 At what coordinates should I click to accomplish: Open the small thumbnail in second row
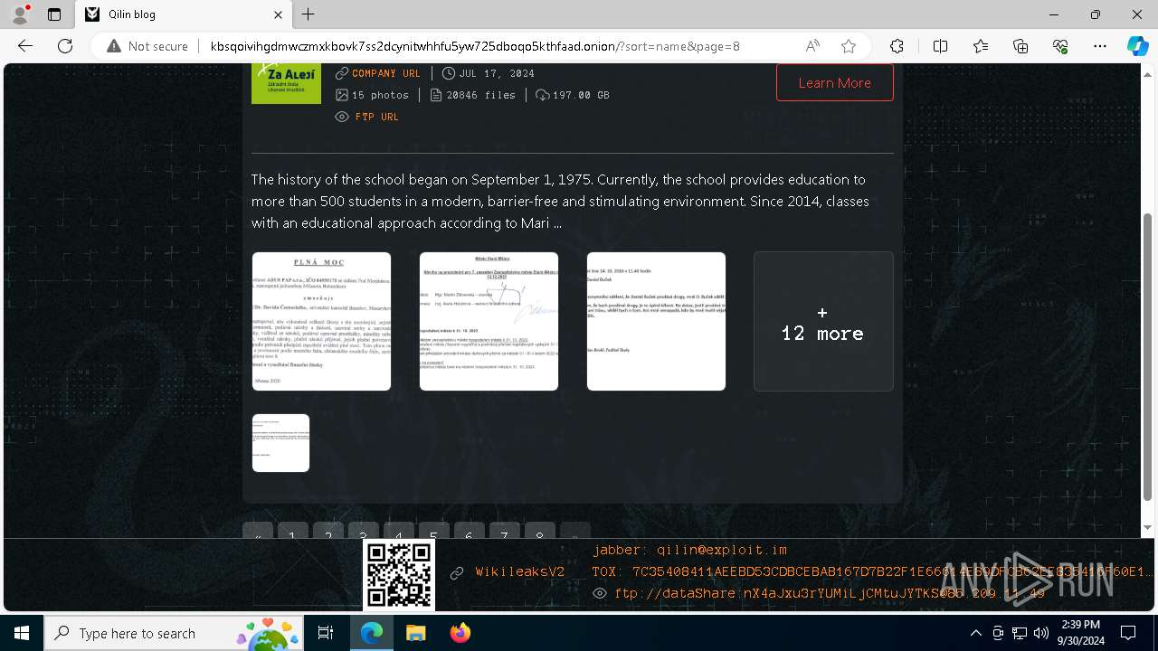[x=280, y=443]
